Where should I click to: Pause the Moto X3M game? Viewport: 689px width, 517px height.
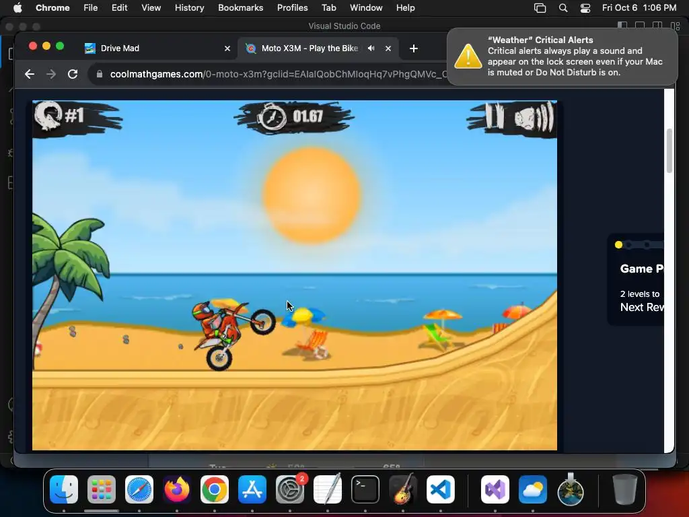(x=493, y=116)
